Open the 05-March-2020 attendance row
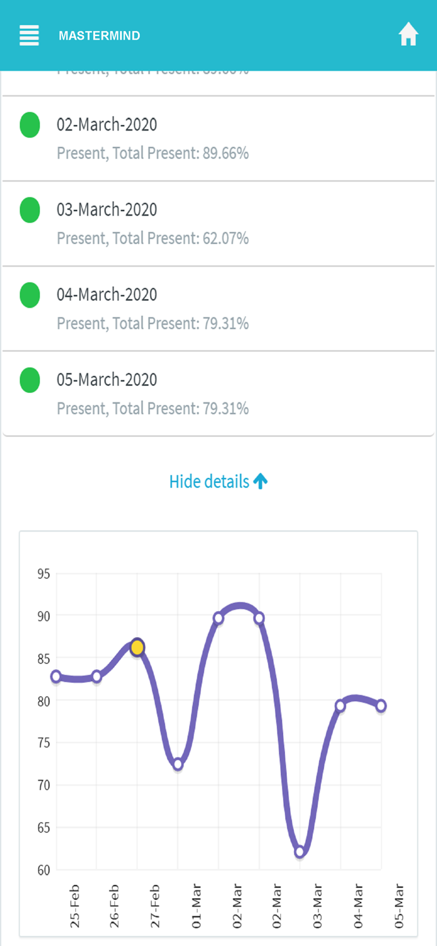 (x=218, y=394)
